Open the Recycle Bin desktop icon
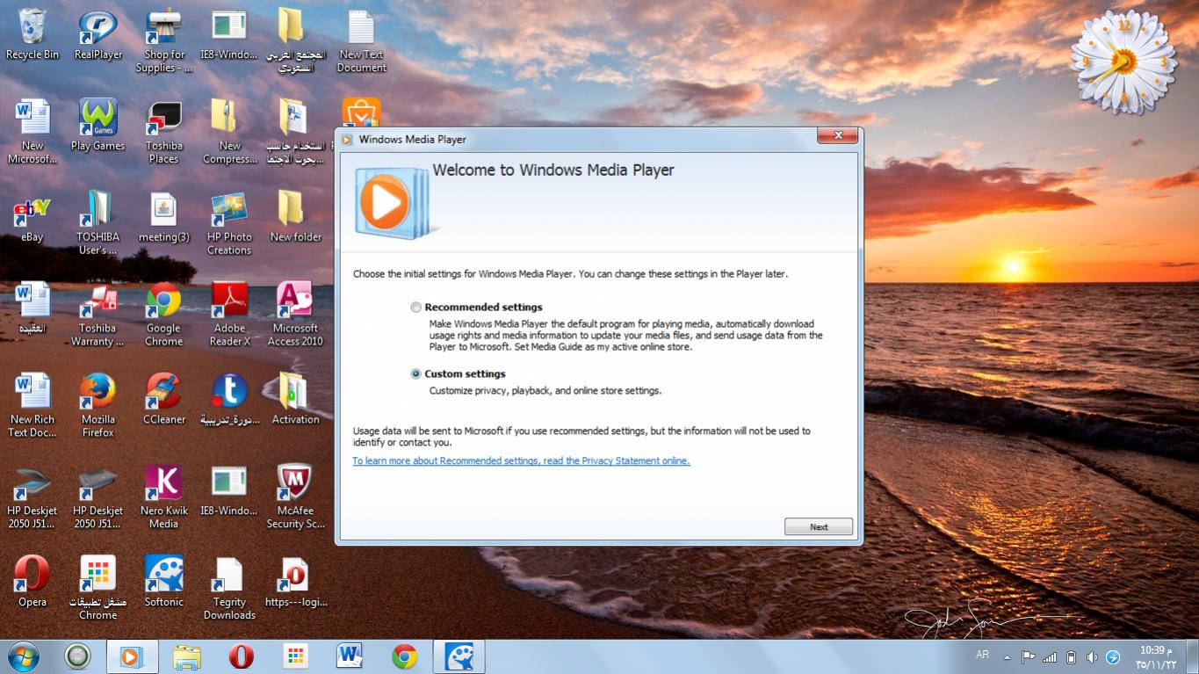This screenshot has width=1199, height=674. [33, 35]
